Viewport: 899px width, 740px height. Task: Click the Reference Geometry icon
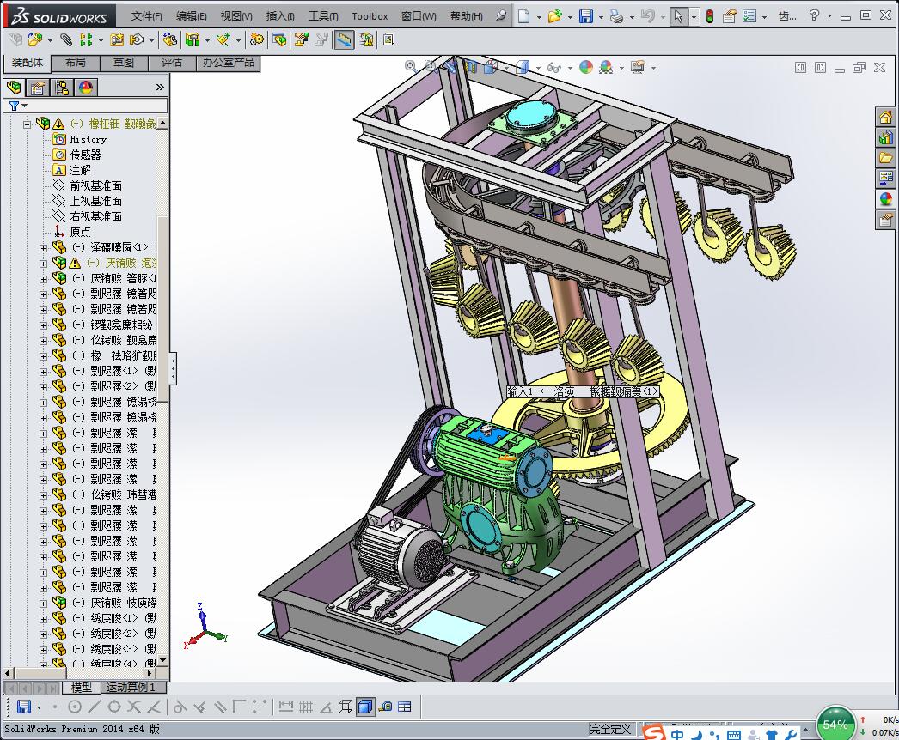pyautogui.click(x=223, y=39)
